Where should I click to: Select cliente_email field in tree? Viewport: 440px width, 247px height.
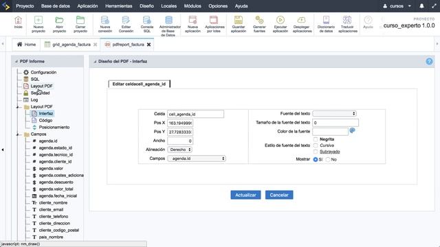click(x=51, y=209)
